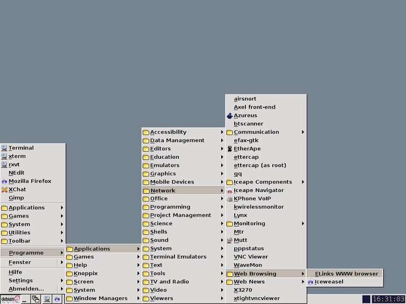Screen dimensions: 406x304
Task: Open the Mobile Devices category
Action: pyautogui.click(x=183, y=182)
